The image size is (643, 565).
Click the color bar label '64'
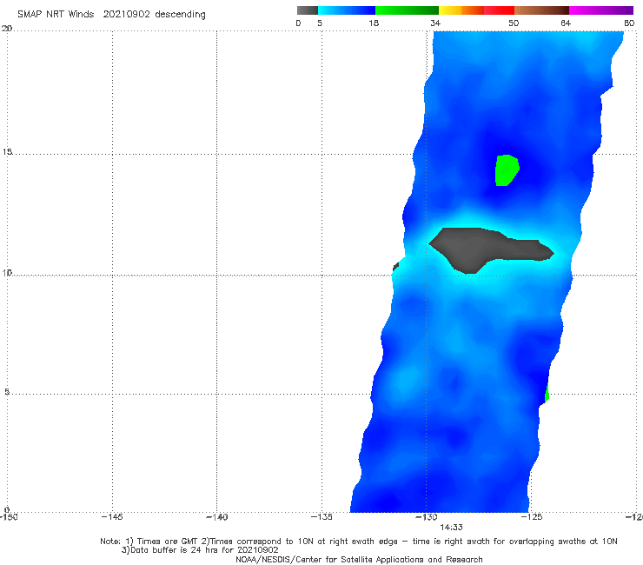click(x=566, y=23)
